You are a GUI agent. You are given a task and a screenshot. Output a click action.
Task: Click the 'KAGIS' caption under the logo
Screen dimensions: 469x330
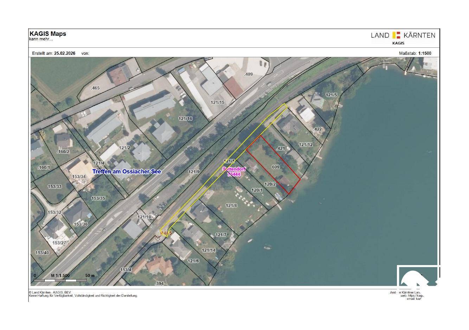[x=398, y=43]
